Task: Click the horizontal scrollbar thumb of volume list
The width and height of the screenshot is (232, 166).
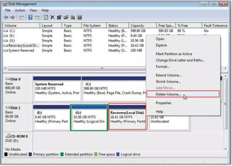Action: [x=77, y=68]
